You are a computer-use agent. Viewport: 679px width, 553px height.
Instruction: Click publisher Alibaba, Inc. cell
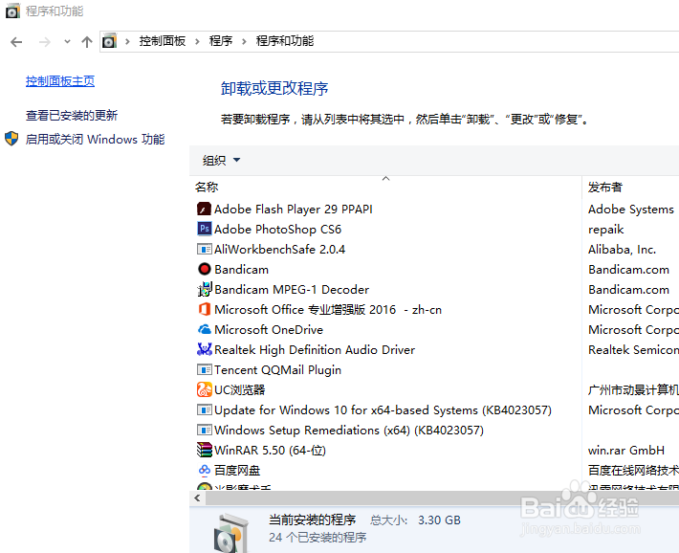point(622,249)
